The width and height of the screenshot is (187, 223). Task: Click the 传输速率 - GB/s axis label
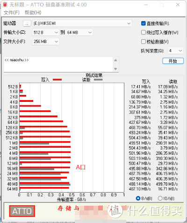72,200
